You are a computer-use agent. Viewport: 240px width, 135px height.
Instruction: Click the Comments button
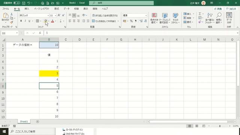231,9
